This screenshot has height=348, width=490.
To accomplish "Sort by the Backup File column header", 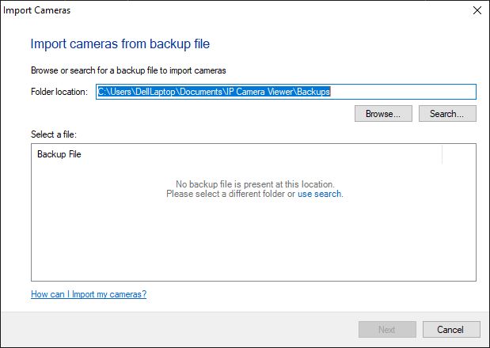I will coord(237,154).
